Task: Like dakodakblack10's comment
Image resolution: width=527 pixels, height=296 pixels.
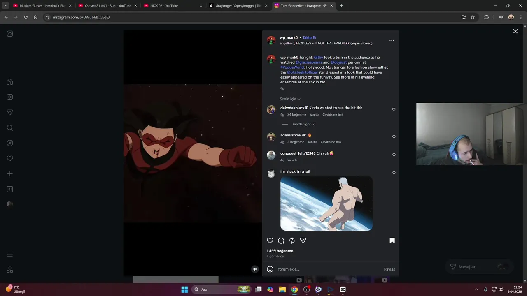Action: pos(394,109)
